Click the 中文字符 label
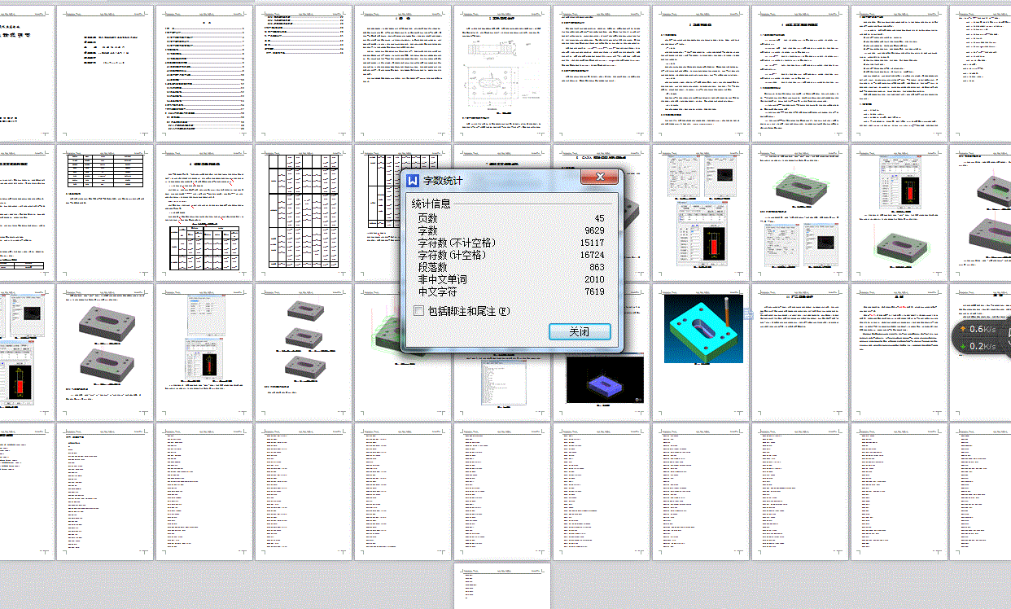Screen dimensions: 1011x609 pos(437,291)
